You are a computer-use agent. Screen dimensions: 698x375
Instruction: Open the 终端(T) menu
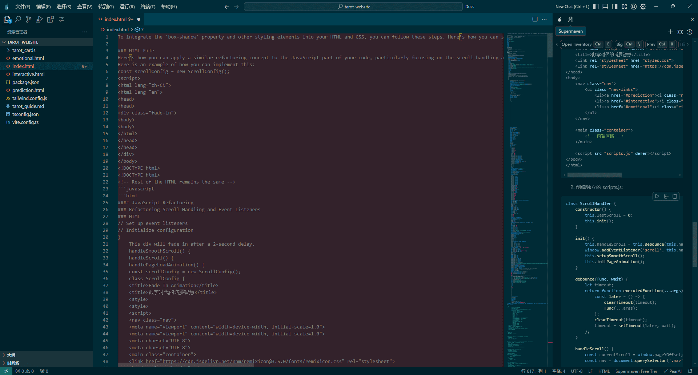148,7
